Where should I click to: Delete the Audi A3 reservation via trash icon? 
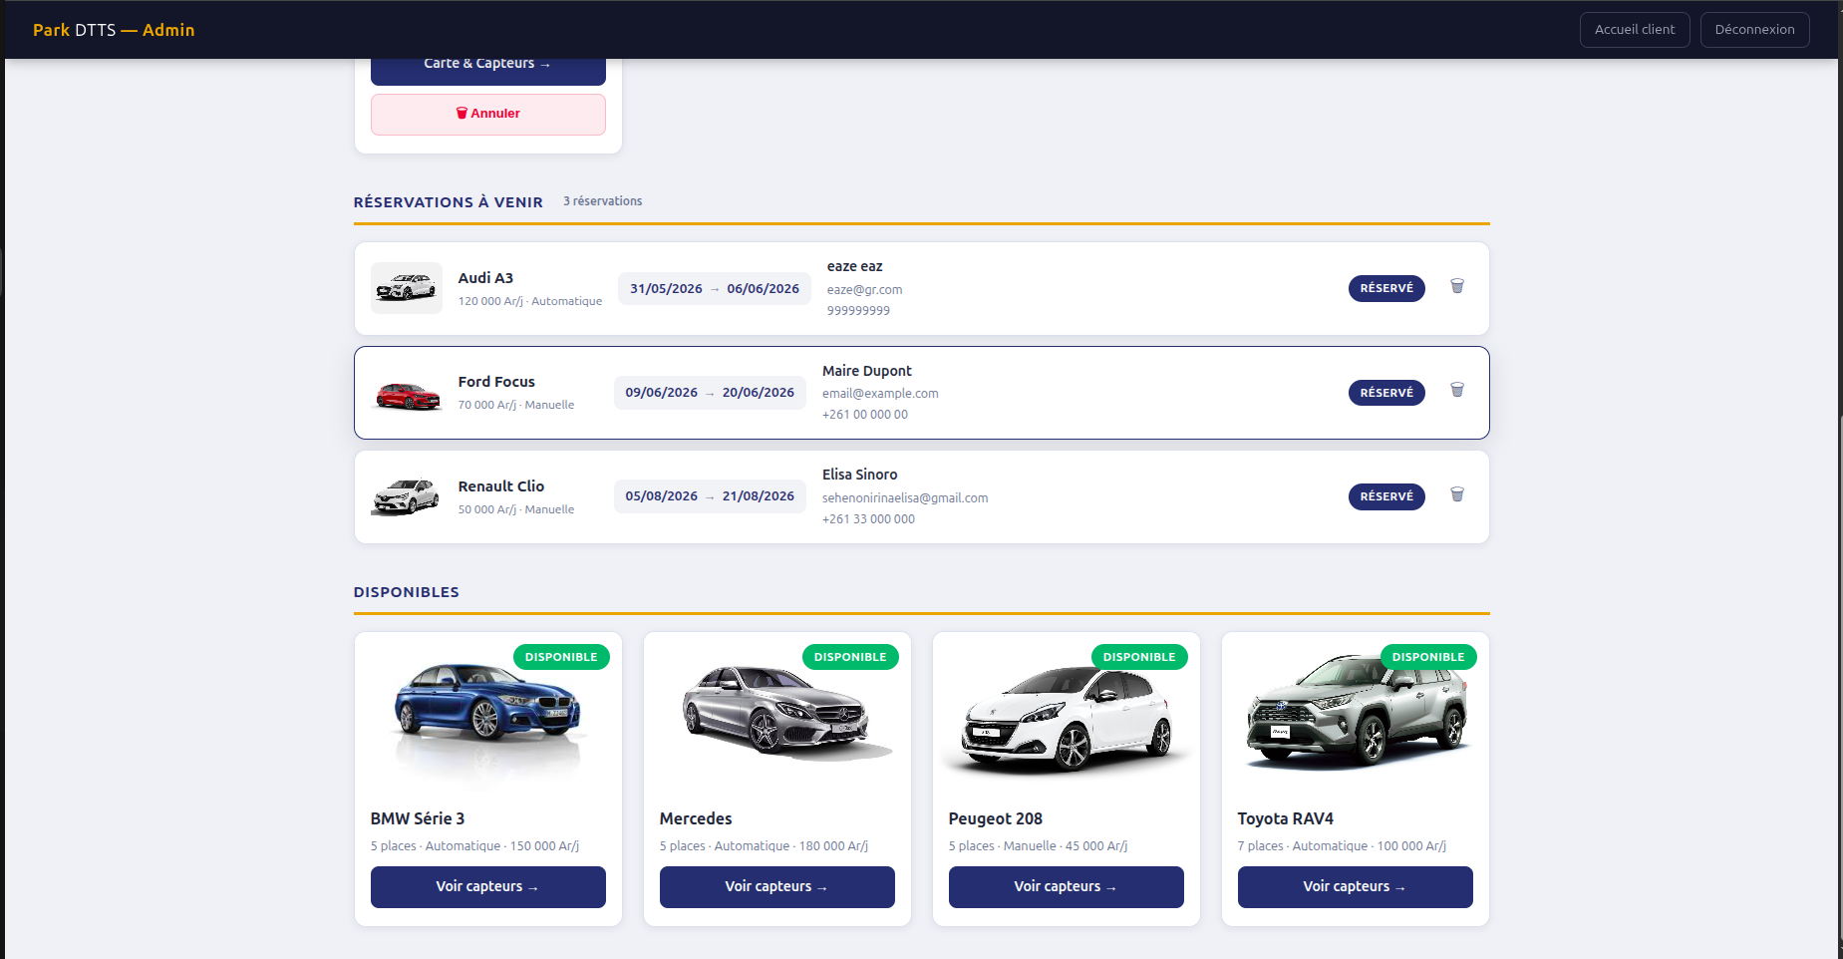(x=1457, y=286)
